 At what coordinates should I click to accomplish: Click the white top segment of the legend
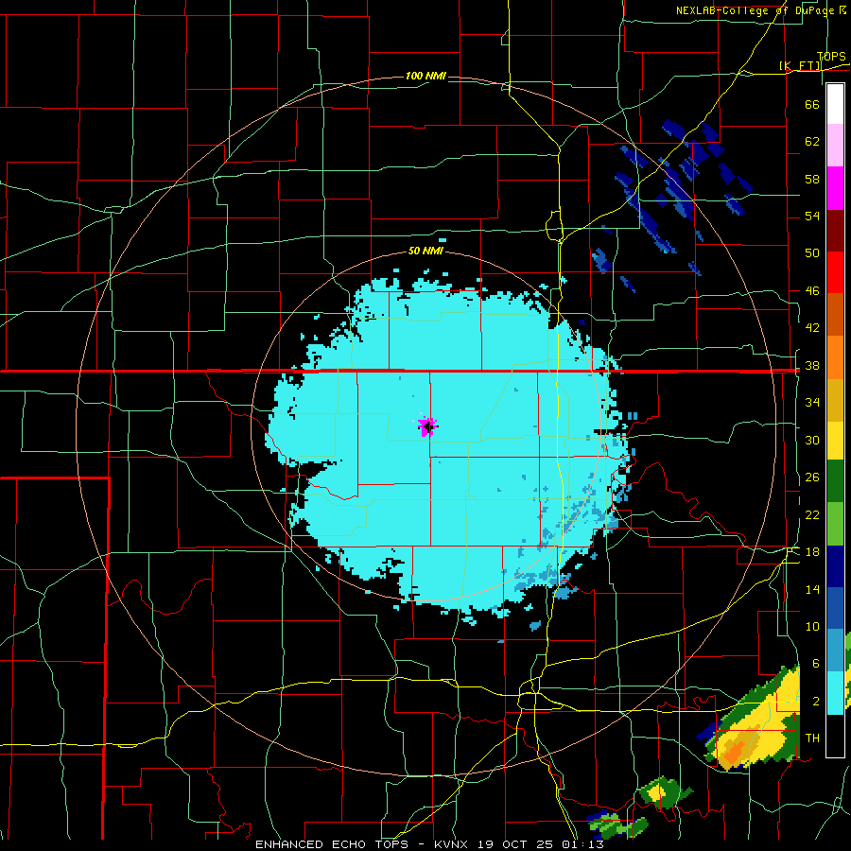(835, 104)
